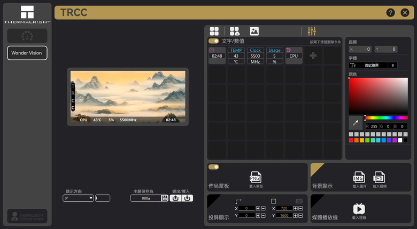Viewport: 417px width, 229px height.
Task: Open the cloud themes tab
Action: click(235, 31)
